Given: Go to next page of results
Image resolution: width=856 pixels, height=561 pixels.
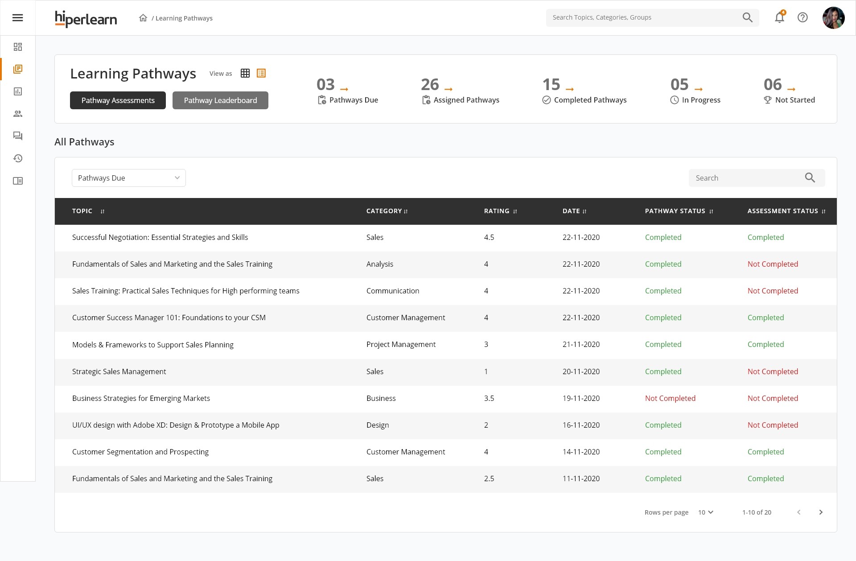Looking at the screenshot, I should pyautogui.click(x=821, y=512).
